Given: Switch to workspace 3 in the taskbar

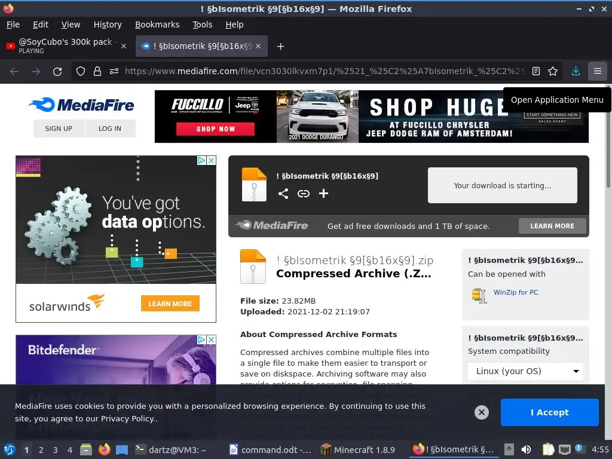Looking at the screenshot, I should click(56, 450).
